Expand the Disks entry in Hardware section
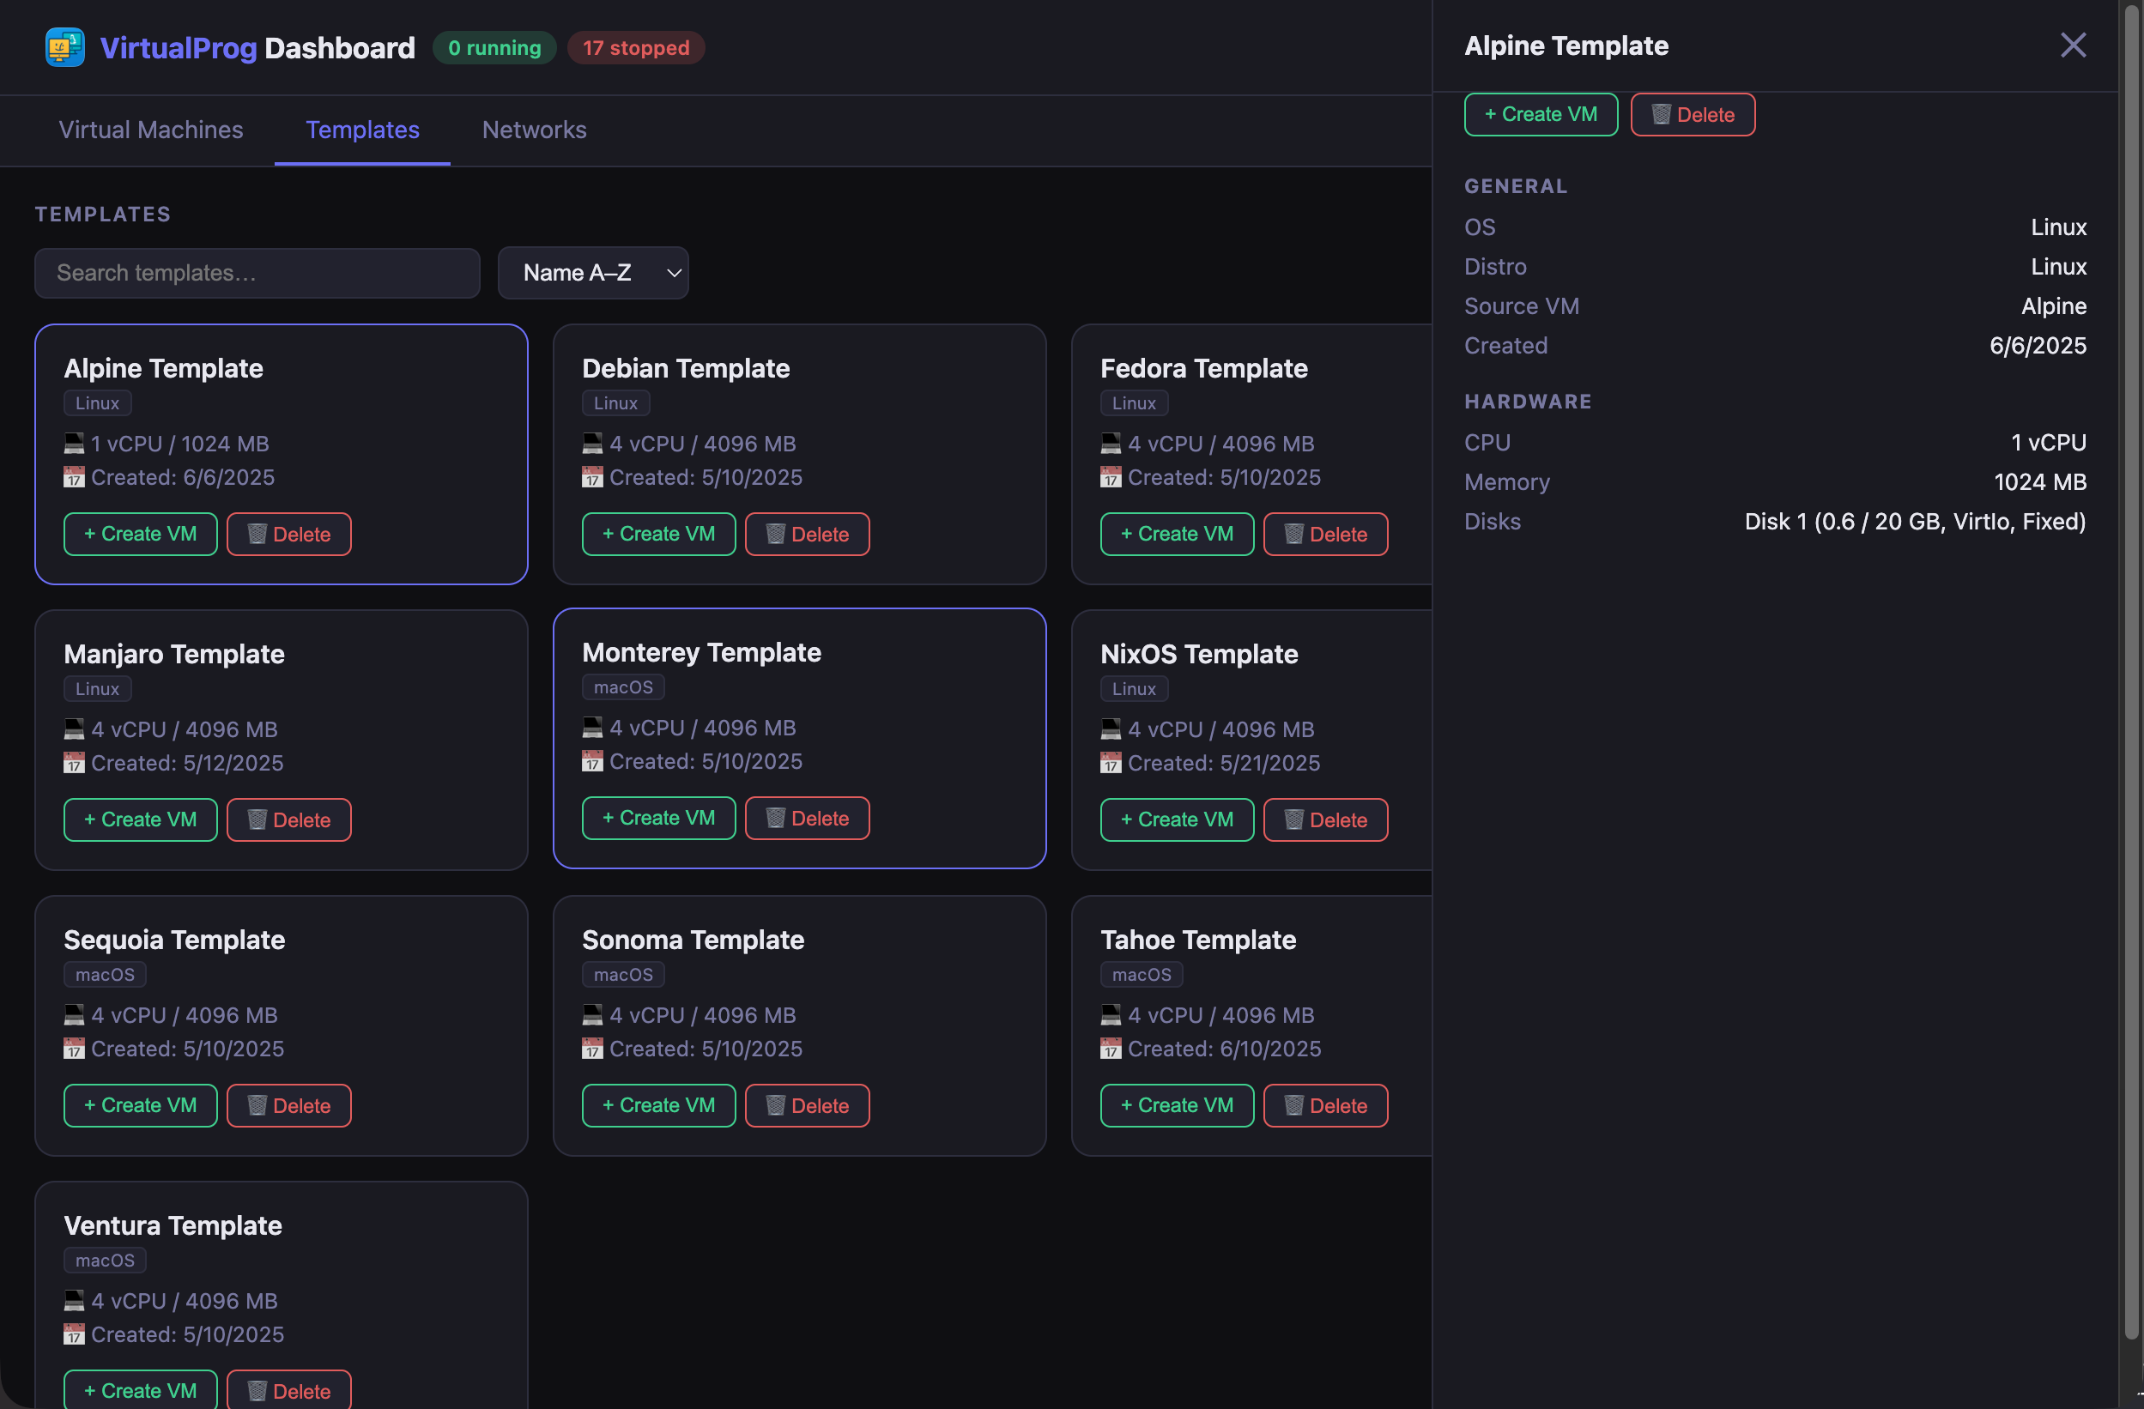The image size is (2144, 1409). 1492,521
